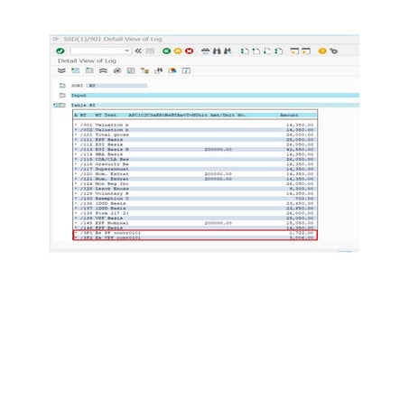Open the yellow Help icon
The image size is (409, 409).
click(x=322, y=51)
